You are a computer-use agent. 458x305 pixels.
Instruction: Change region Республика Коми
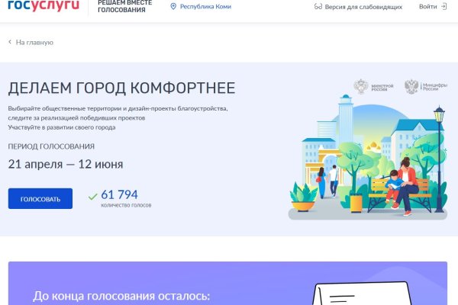(x=205, y=6)
